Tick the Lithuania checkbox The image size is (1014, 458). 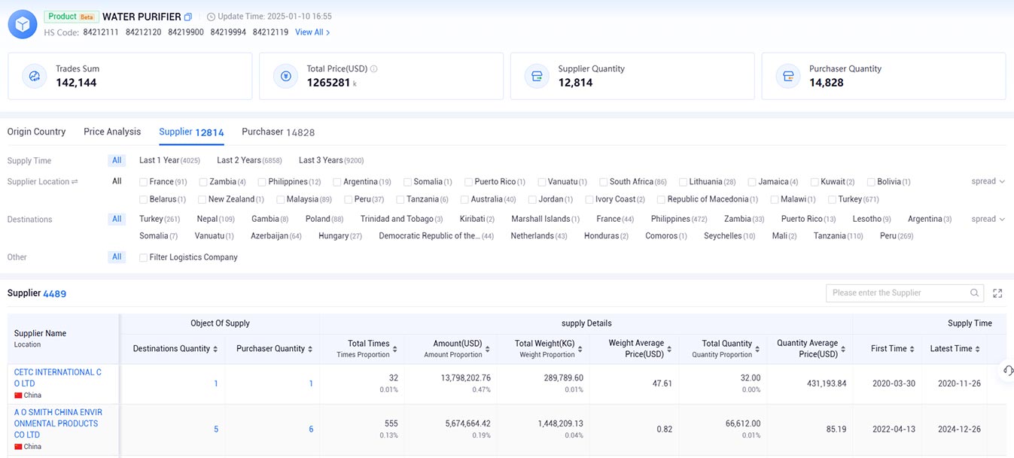684,182
